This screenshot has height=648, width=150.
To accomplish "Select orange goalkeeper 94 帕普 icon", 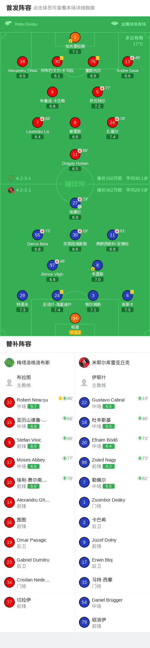I will pos(75,318).
